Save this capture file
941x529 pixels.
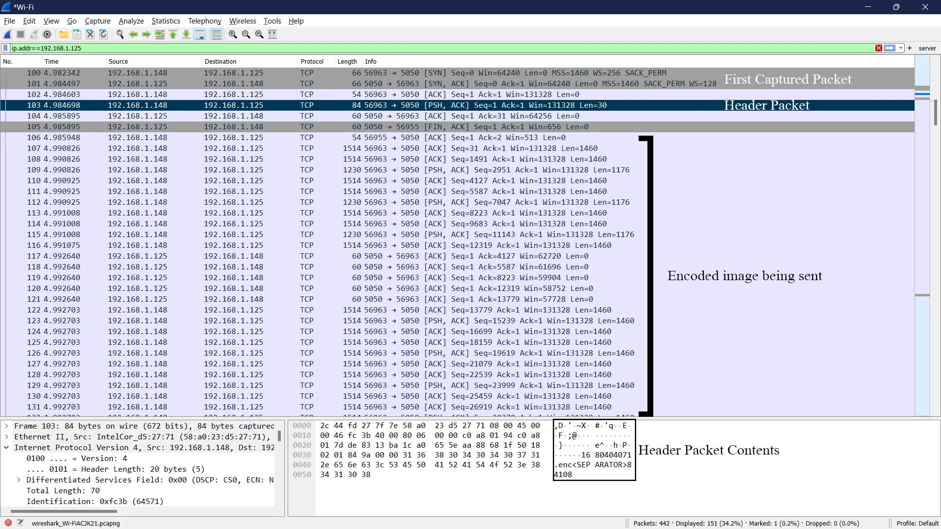tap(77, 34)
